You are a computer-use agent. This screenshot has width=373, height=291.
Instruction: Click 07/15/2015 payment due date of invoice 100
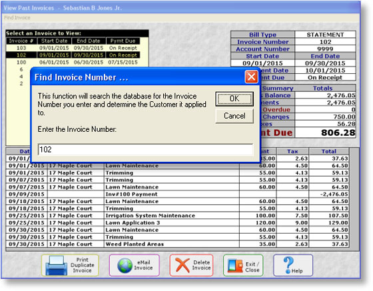[123, 63]
